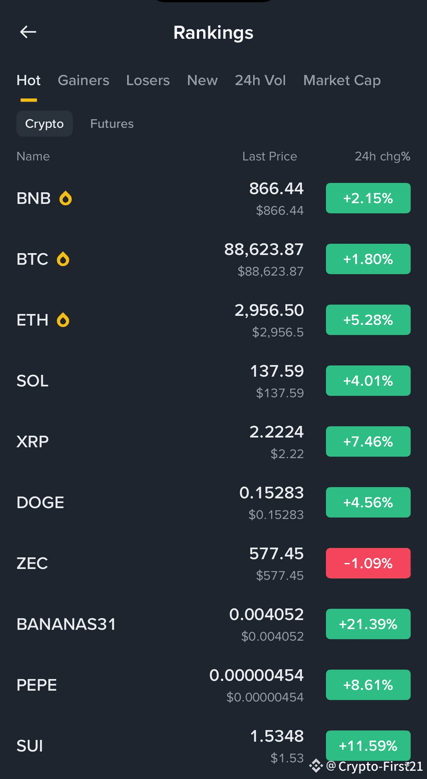Tap the back arrow icon

coord(28,32)
